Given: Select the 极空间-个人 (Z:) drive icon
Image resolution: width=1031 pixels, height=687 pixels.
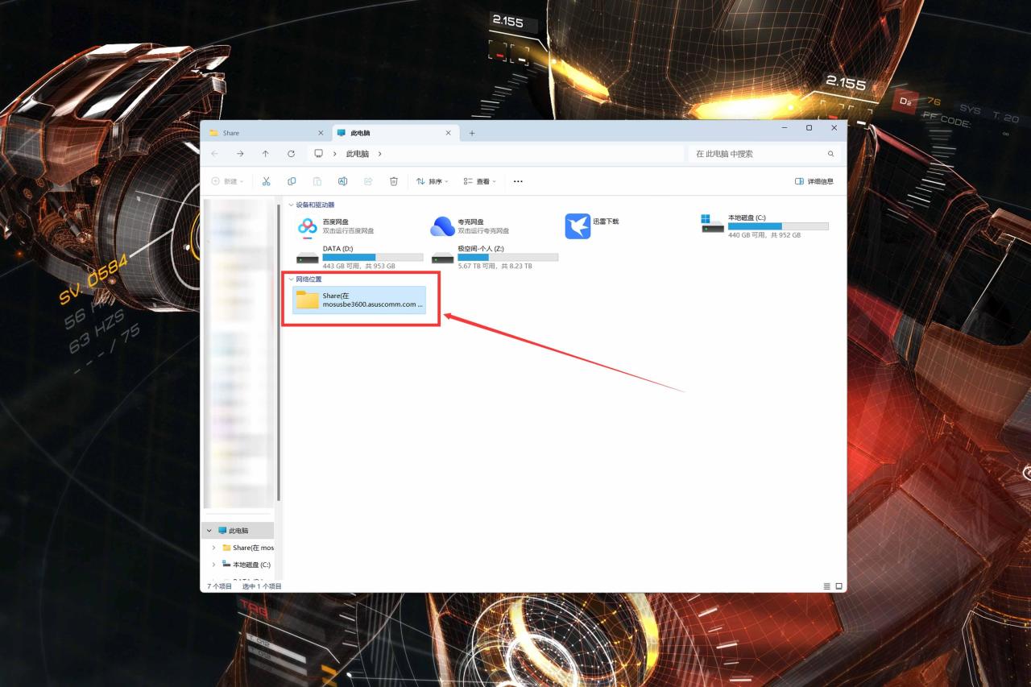Looking at the screenshot, I should click(443, 258).
